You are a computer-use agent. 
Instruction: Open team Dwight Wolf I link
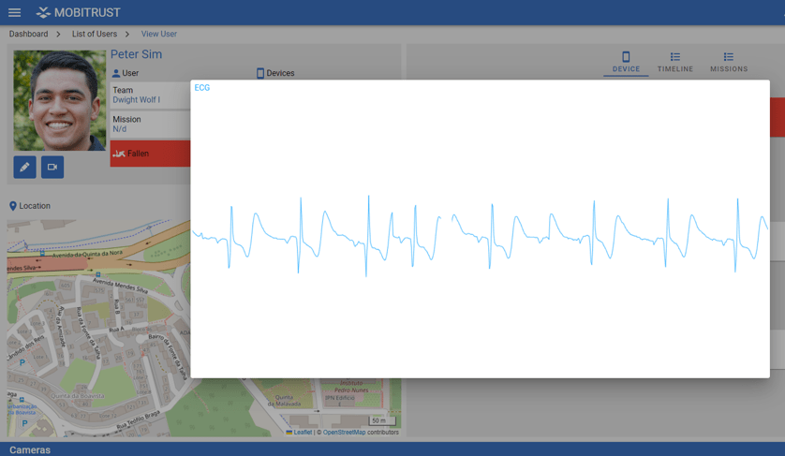[136, 99]
